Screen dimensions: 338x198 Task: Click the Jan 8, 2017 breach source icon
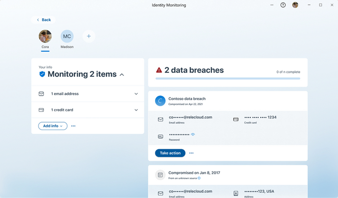pyautogui.click(x=160, y=175)
